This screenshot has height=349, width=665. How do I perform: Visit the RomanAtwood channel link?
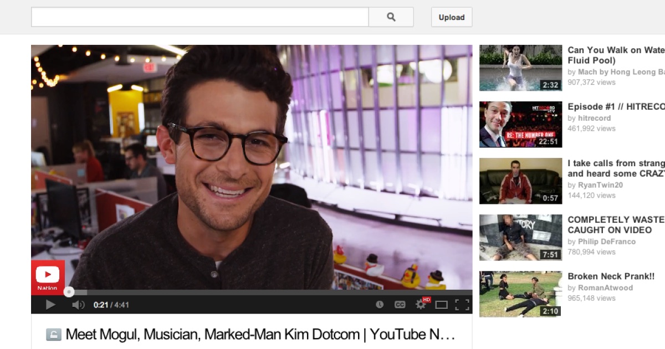605,288
